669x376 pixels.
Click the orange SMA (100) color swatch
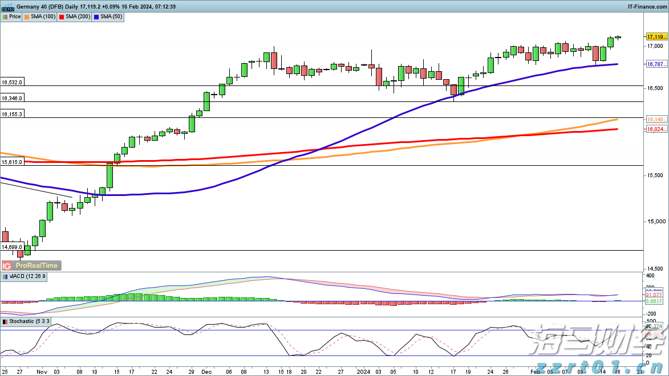point(27,17)
